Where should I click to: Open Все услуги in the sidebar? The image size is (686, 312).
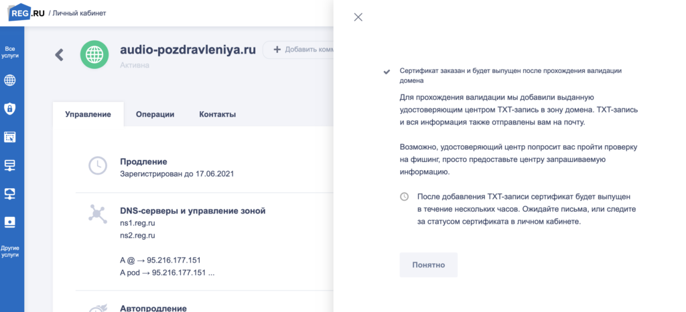[9, 52]
